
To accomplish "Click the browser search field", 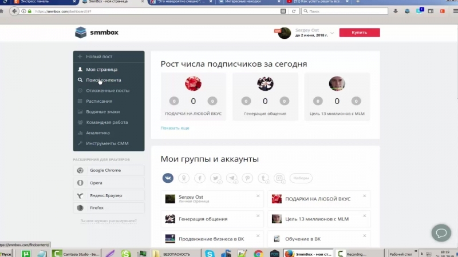I will [x=345, y=11].
